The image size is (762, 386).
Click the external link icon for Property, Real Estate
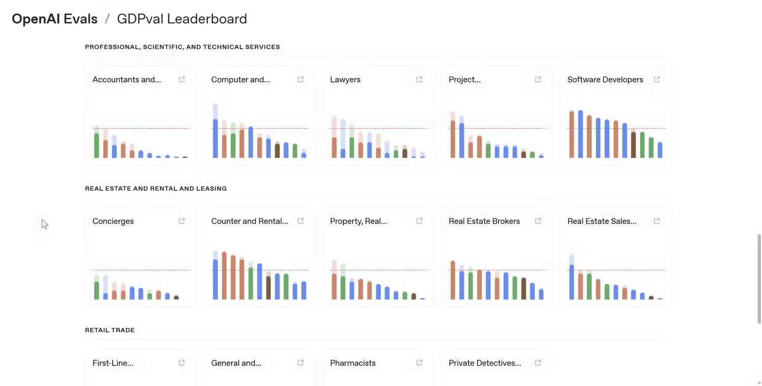click(419, 221)
